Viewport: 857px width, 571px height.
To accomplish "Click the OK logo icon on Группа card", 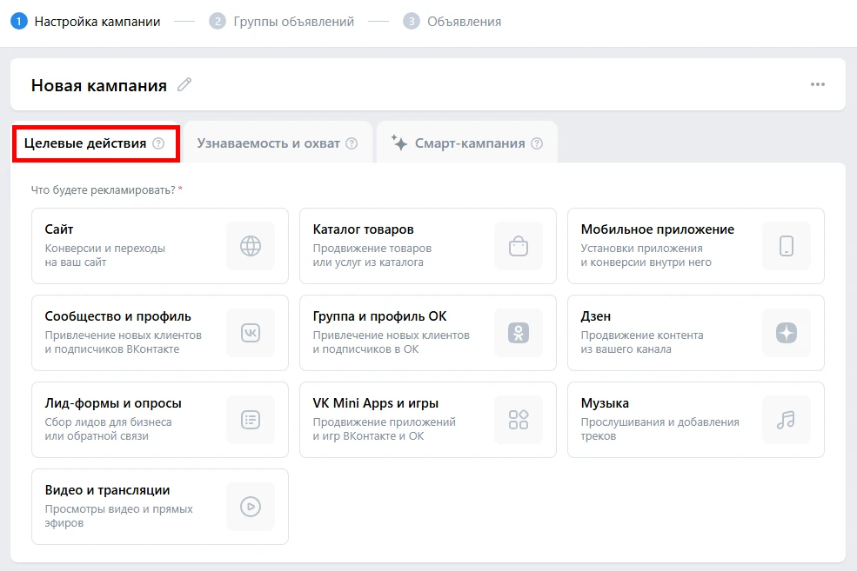I will (519, 333).
